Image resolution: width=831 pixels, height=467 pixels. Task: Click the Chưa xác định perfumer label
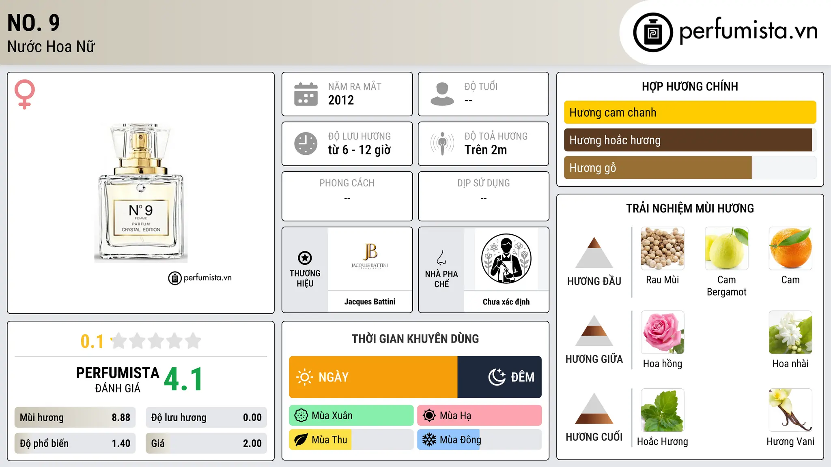pyautogui.click(x=506, y=302)
